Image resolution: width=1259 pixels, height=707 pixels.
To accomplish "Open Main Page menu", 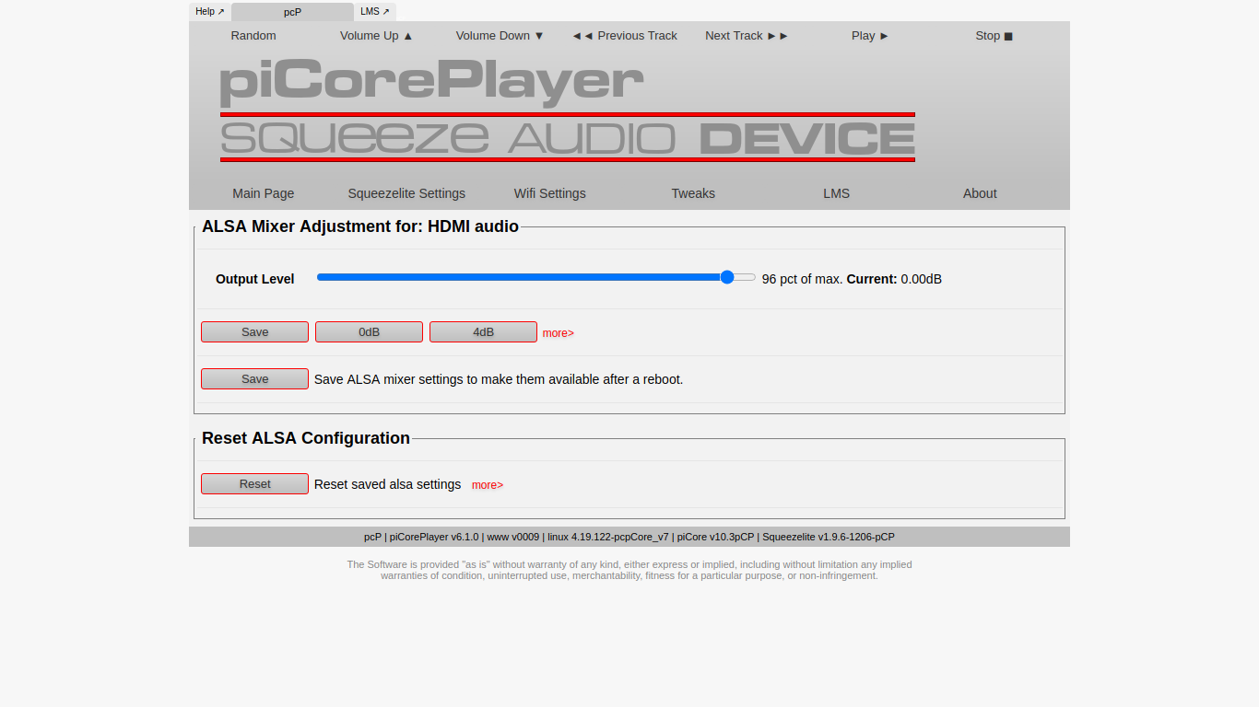I will pos(264,193).
